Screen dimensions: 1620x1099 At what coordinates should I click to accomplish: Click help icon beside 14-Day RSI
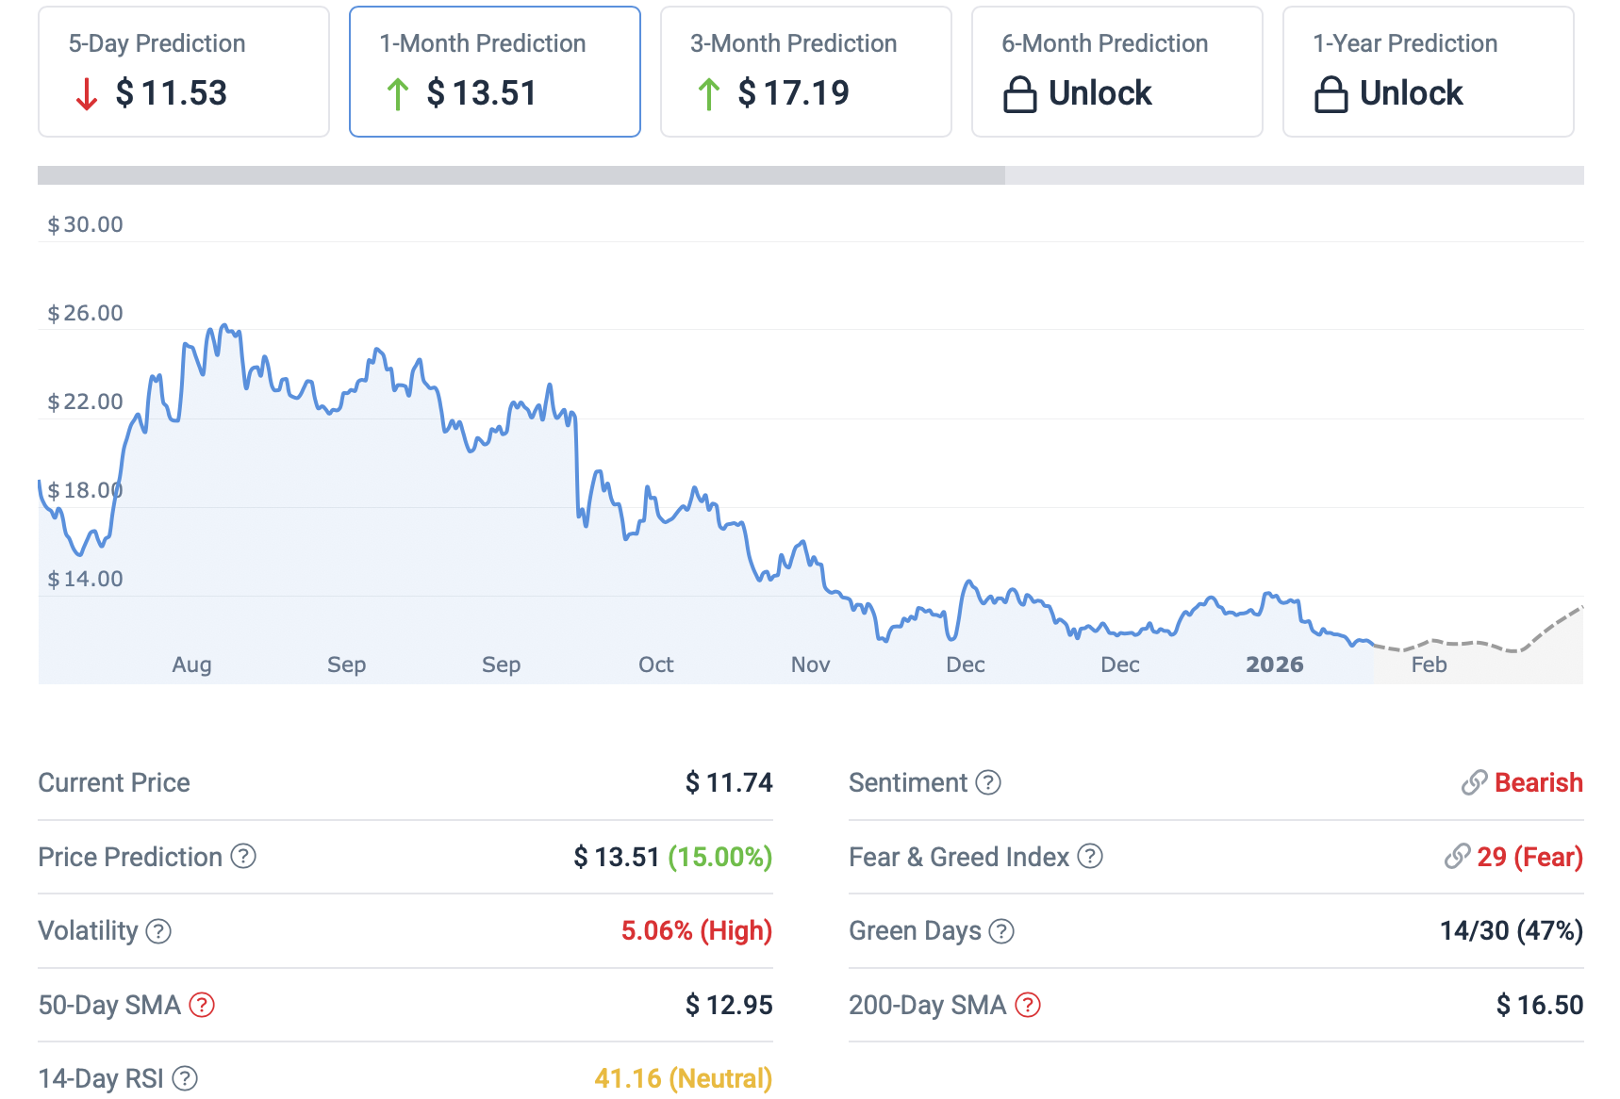(185, 1078)
